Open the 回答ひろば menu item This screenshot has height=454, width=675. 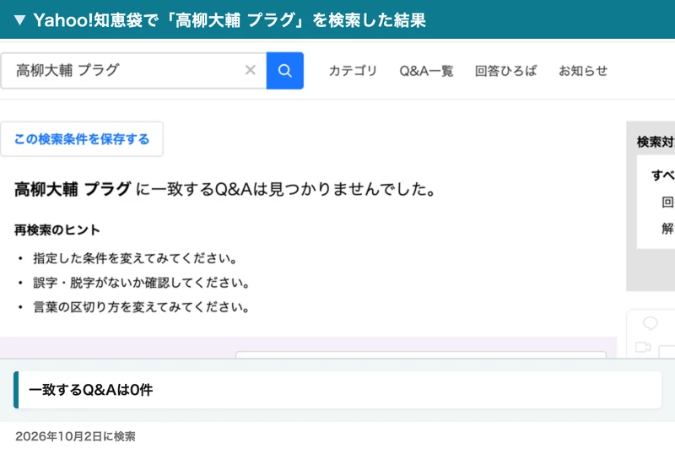(x=505, y=71)
